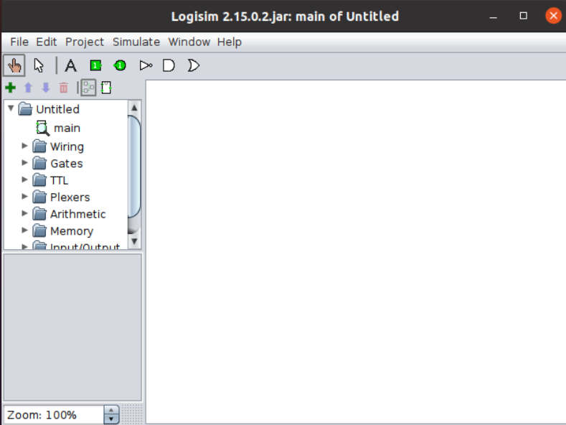566x425 pixels.
Task: Click the Gates folder icon
Action: [39, 164]
